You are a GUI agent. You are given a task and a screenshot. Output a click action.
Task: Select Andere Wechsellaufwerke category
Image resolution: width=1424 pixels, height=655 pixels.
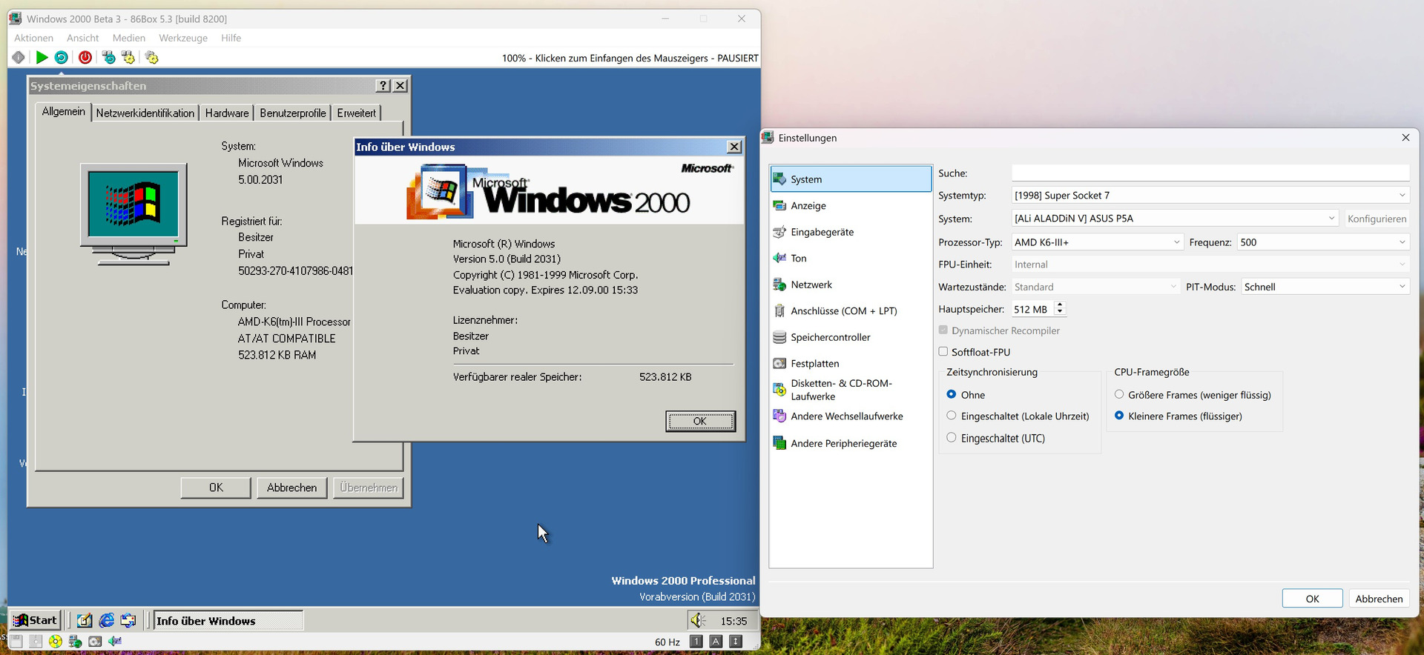(x=851, y=416)
